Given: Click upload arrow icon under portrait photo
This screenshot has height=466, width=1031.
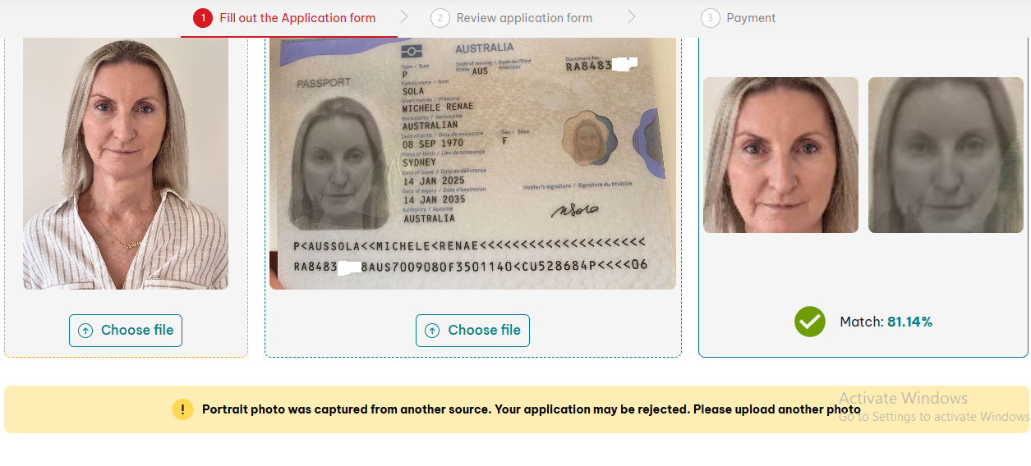Looking at the screenshot, I should click(85, 331).
